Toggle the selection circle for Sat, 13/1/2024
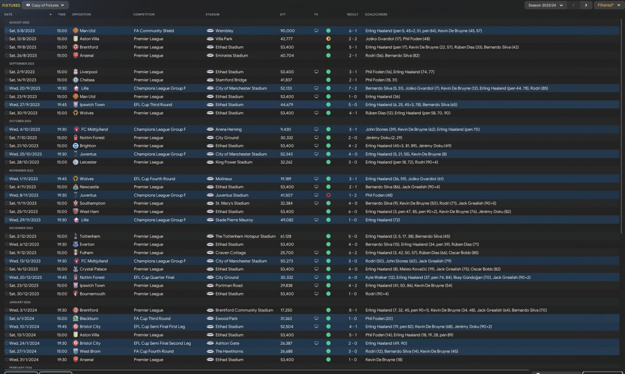This screenshot has height=374, width=625. (x=6, y=335)
